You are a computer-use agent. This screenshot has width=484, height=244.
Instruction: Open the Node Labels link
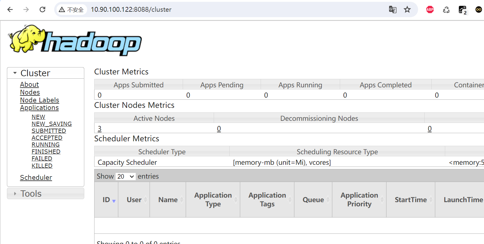(x=40, y=100)
